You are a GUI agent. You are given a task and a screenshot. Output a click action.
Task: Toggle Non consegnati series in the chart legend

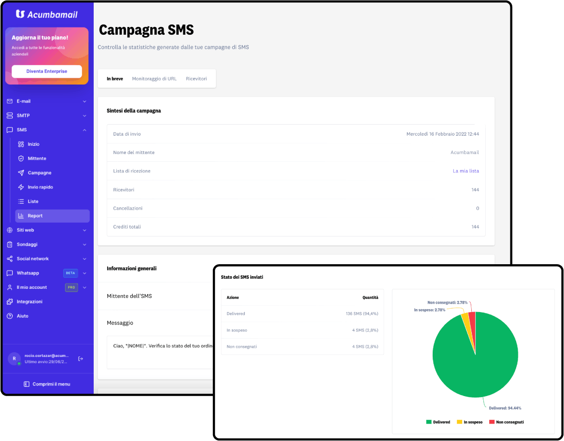coord(507,422)
